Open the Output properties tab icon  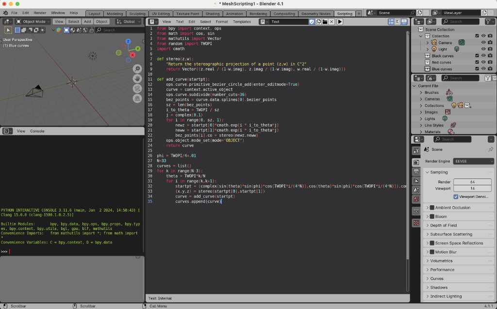coord(416,171)
